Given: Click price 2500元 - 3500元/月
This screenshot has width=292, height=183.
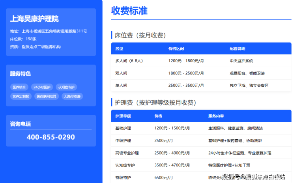Looking at the screenshot, I should click(186, 86).
